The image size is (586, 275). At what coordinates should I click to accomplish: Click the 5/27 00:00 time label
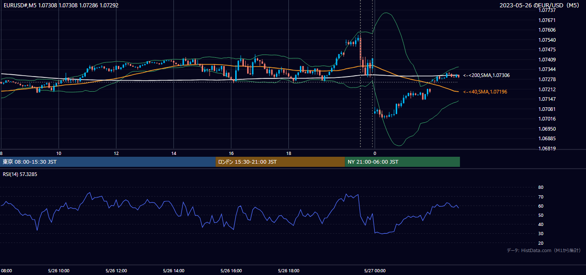(x=374, y=271)
